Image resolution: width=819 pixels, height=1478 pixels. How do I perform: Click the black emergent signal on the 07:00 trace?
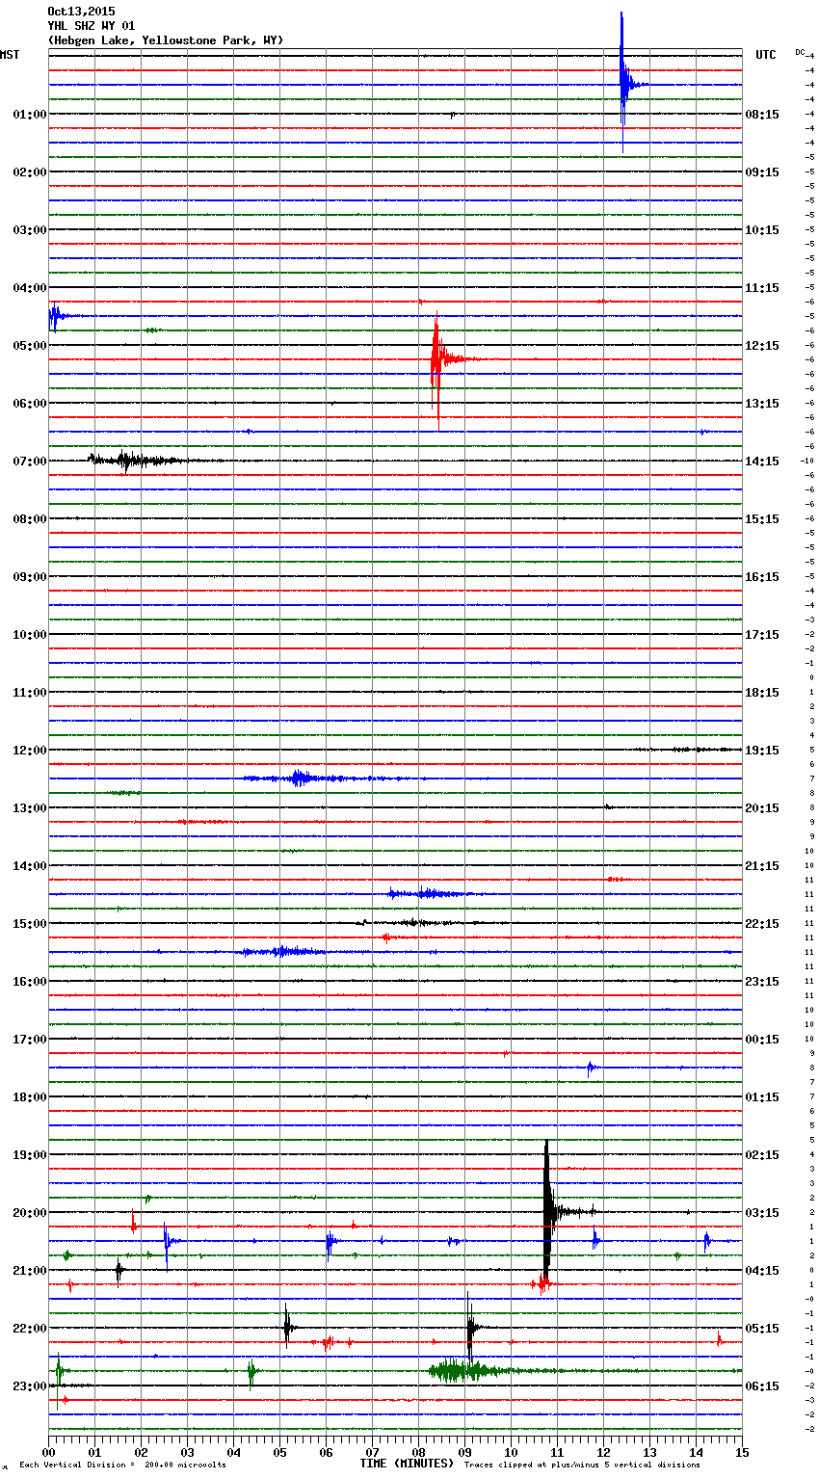click(135, 461)
